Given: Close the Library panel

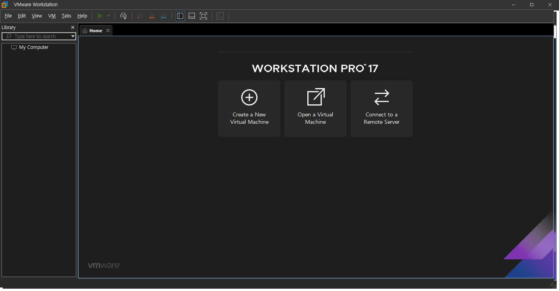Looking at the screenshot, I should 73,28.
